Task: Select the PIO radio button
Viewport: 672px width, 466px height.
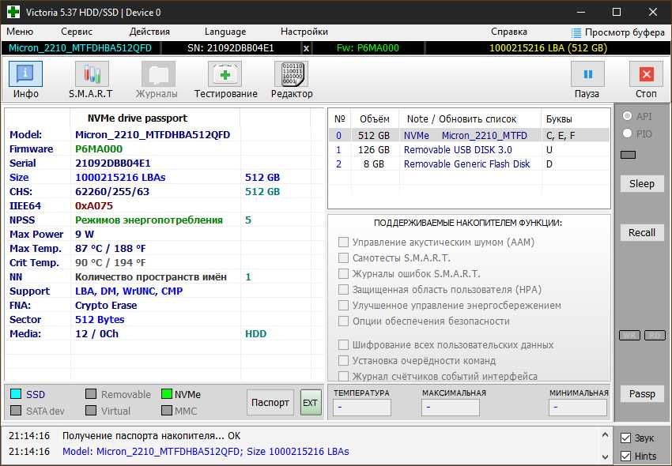Action: click(628, 133)
